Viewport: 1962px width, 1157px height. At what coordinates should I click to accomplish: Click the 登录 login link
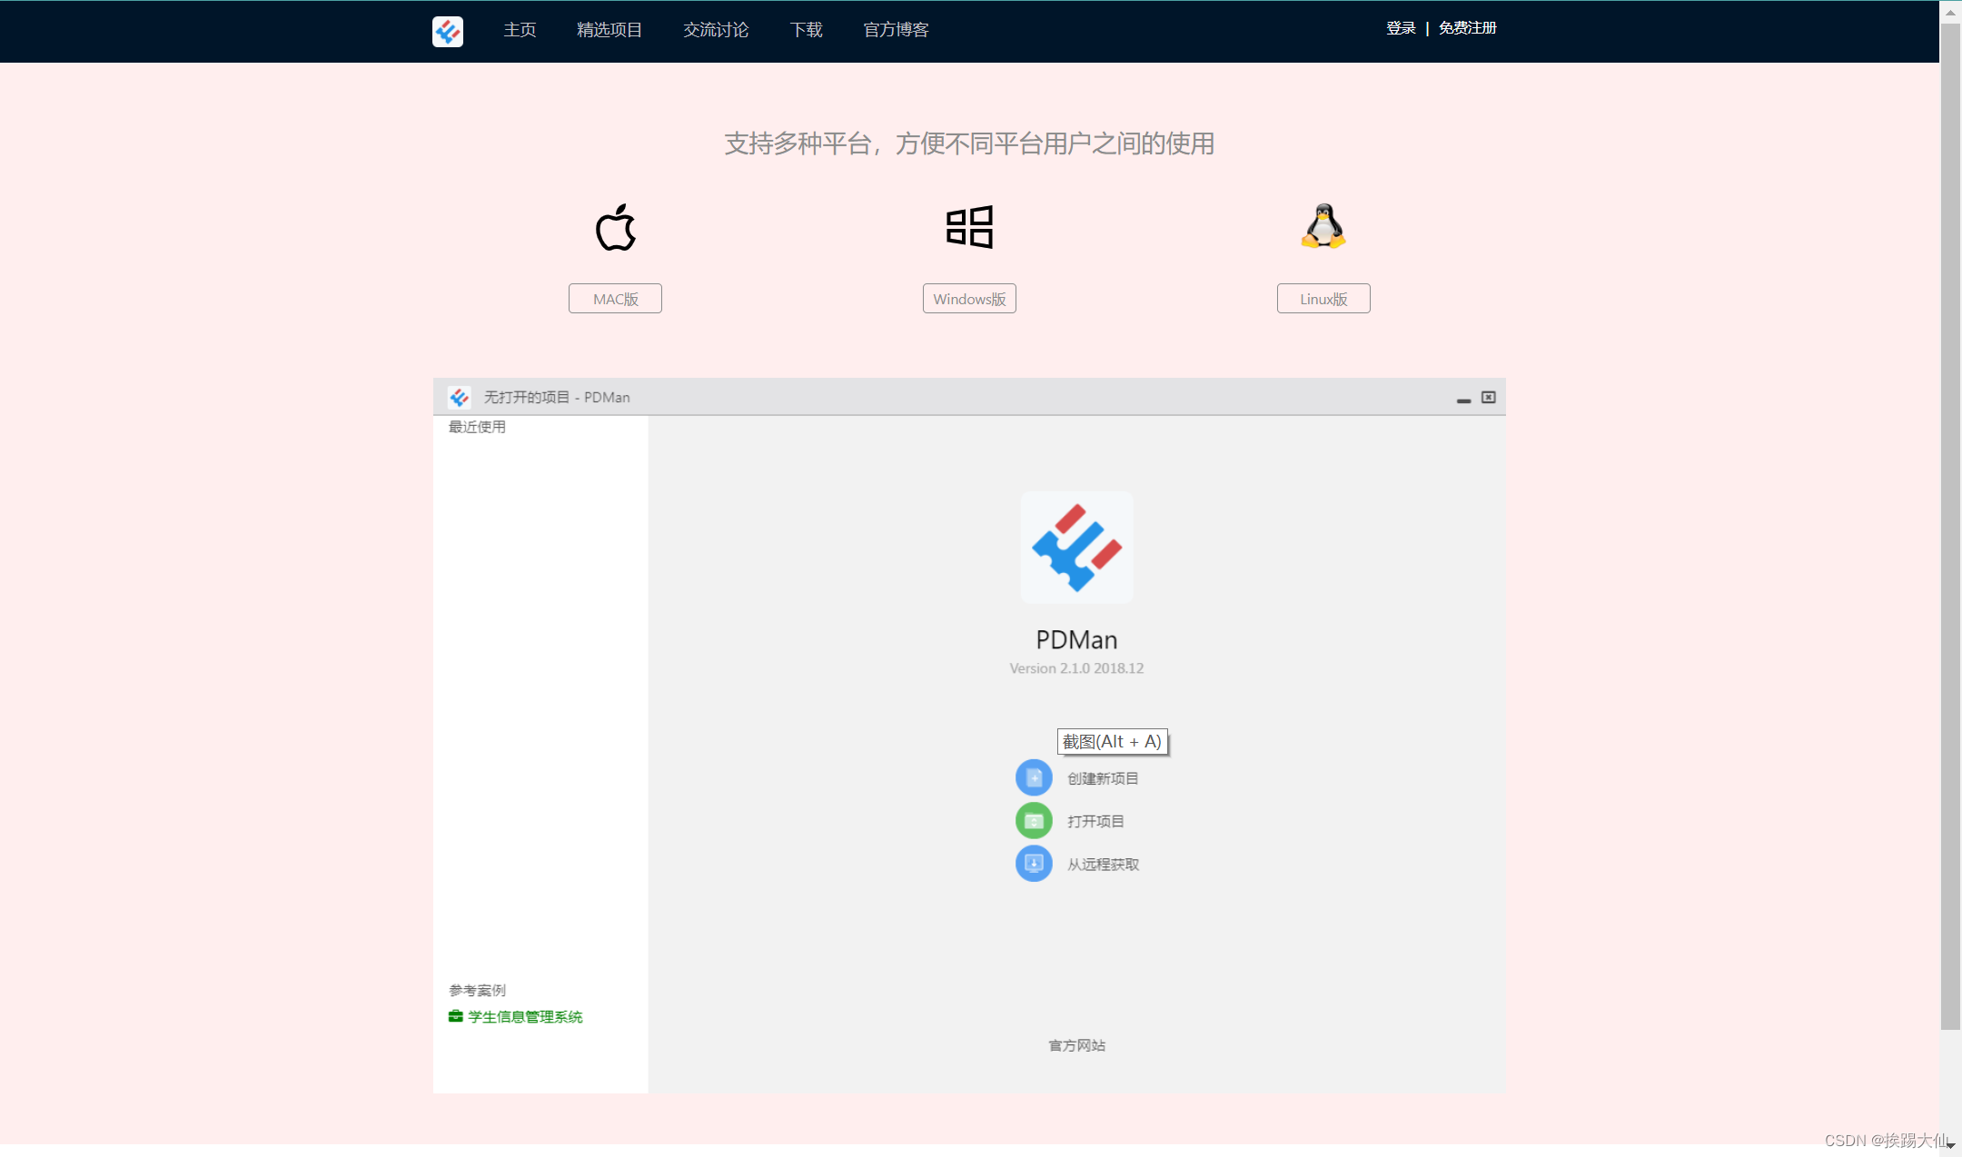[1401, 28]
